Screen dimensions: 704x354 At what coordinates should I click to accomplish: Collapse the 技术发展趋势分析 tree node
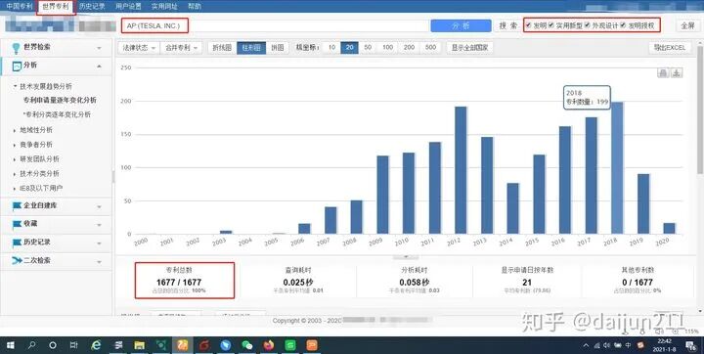(16, 86)
